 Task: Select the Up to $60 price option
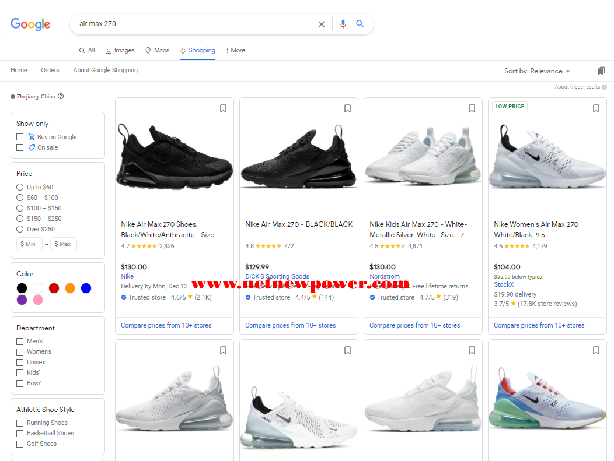tap(20, 187)
